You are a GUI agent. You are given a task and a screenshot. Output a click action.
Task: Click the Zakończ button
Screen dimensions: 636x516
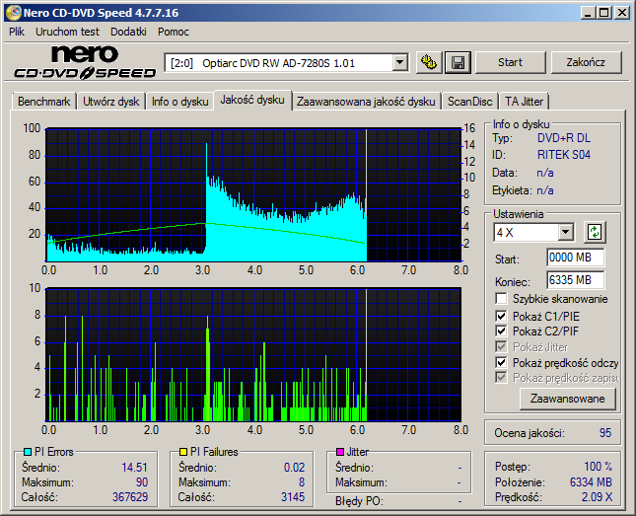tap(586, 62)
